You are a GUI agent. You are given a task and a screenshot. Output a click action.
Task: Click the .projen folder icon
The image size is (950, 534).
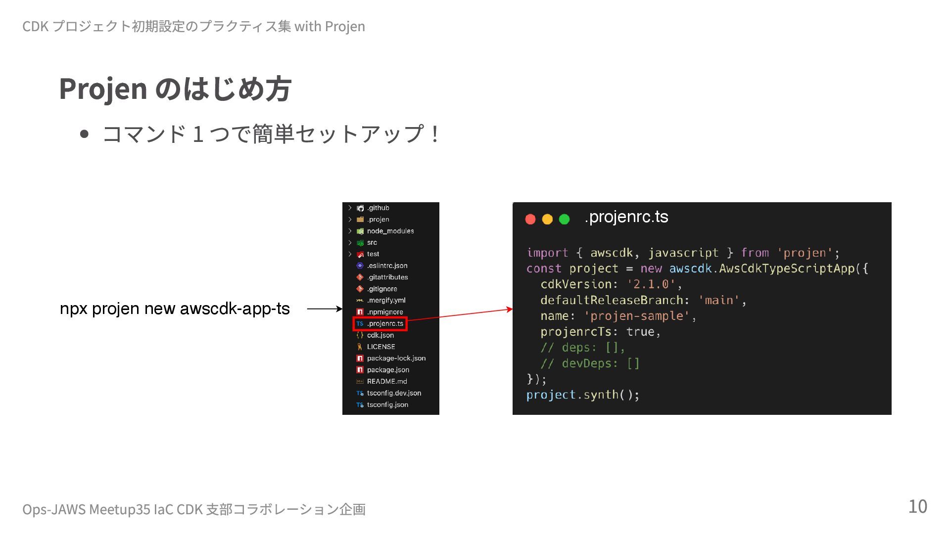(x=360, y=220)
